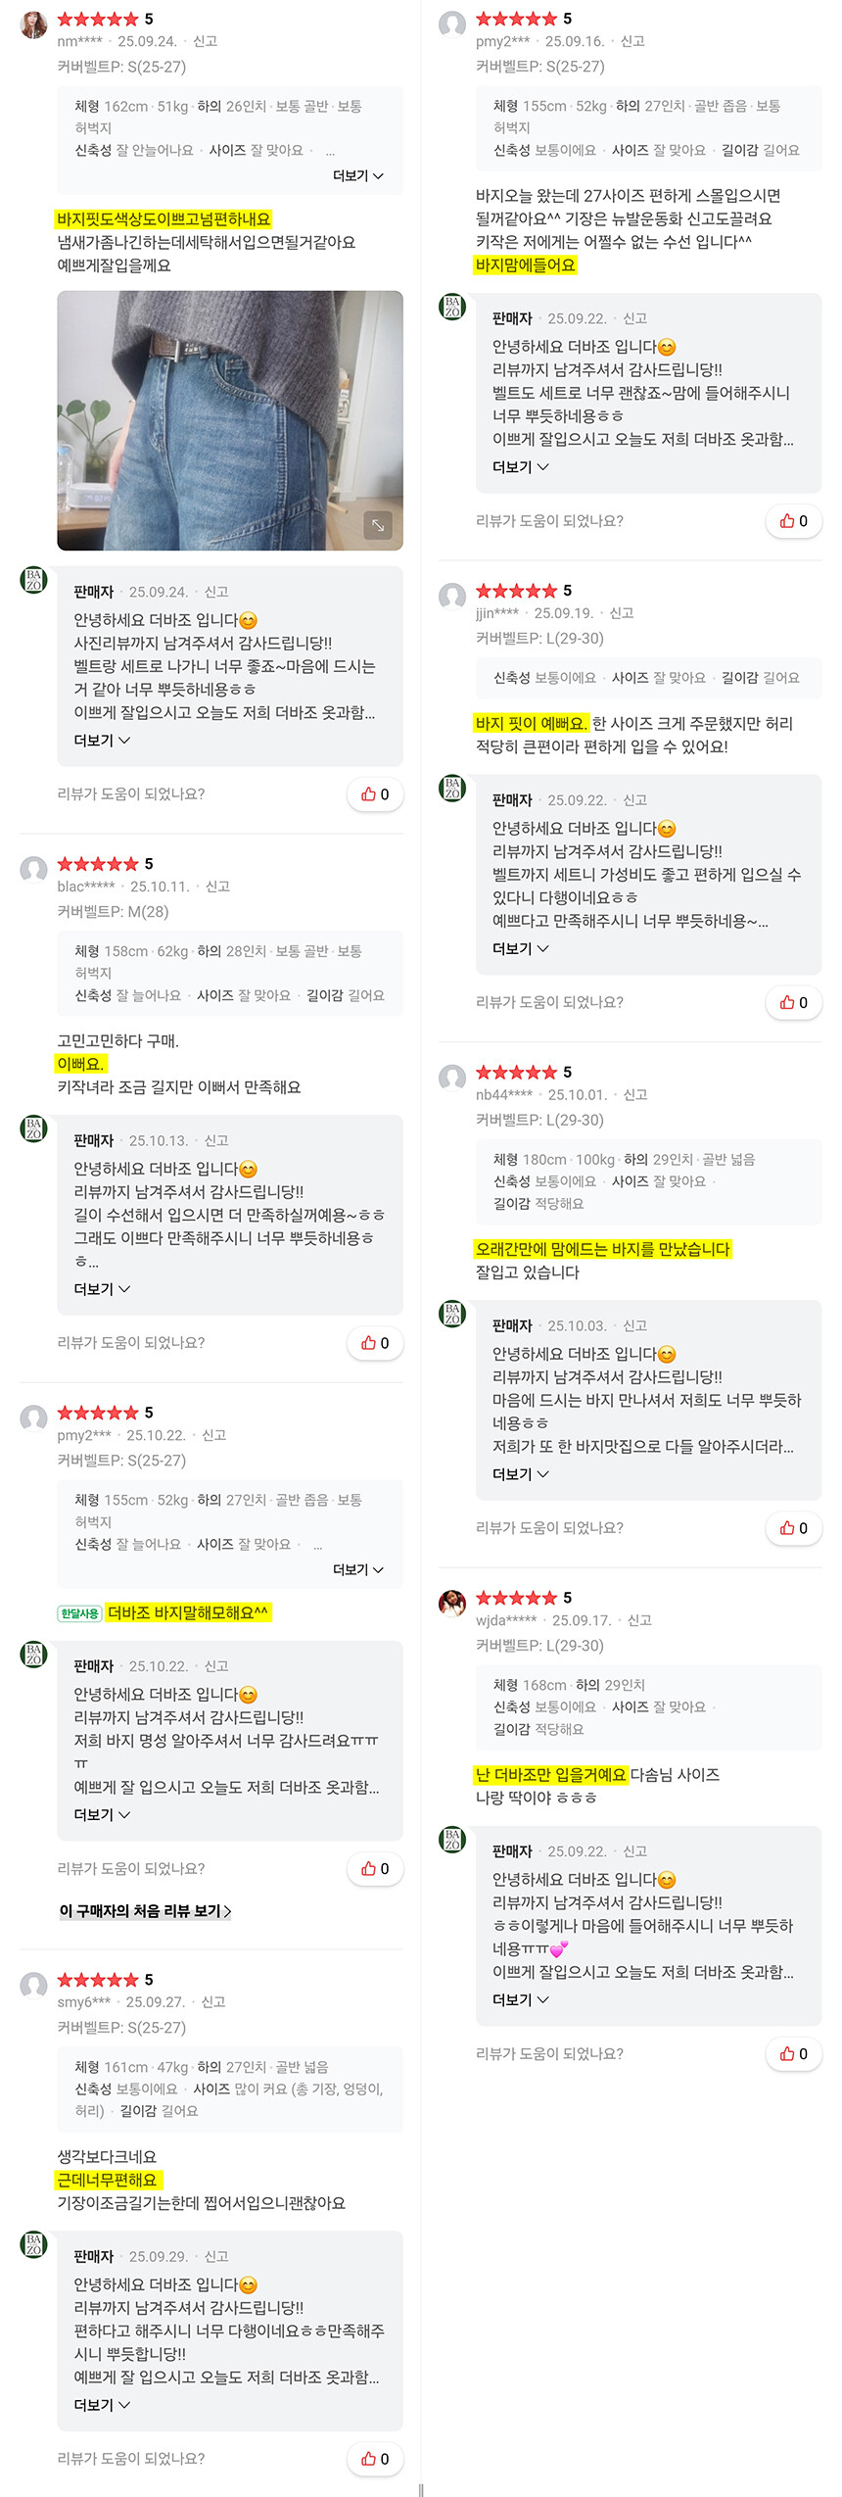Expand 더보기 on seller reply dated 25.10.13

102,1289
